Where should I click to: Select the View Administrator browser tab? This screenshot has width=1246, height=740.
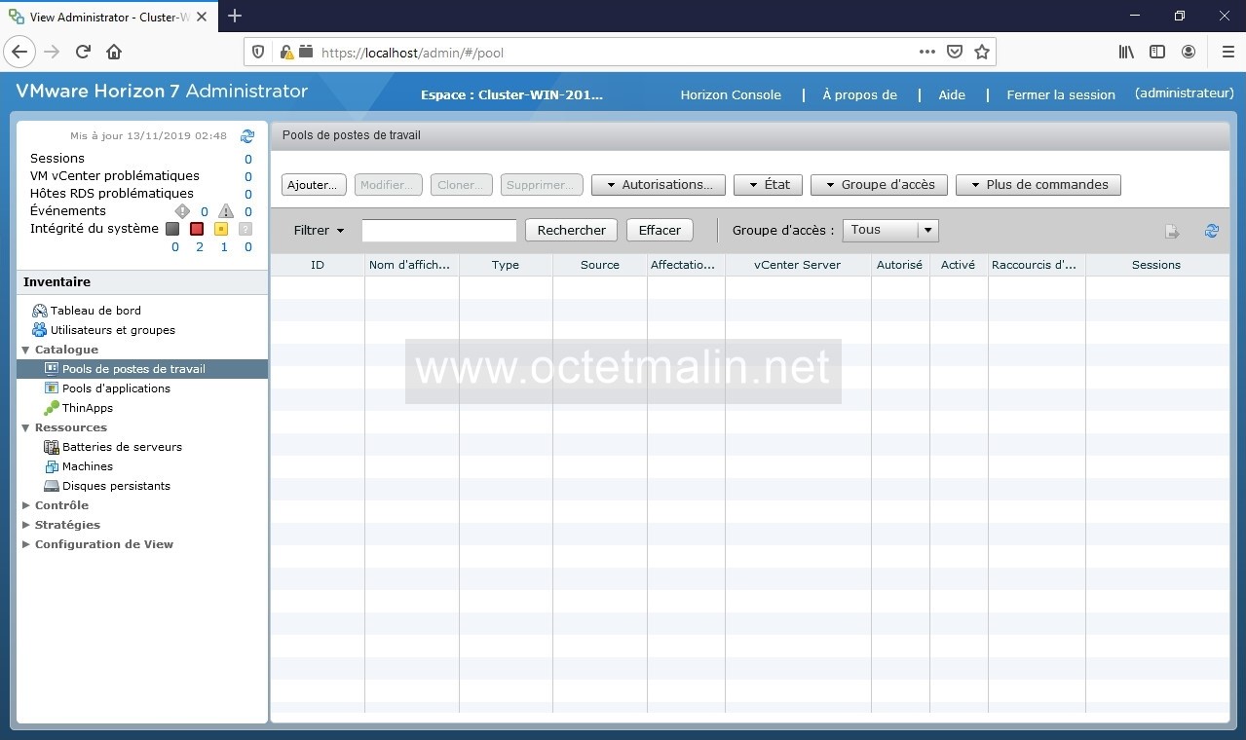point(107,17)
